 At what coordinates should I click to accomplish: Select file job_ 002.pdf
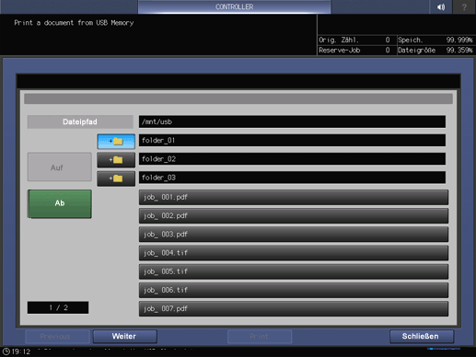[294, 216]
